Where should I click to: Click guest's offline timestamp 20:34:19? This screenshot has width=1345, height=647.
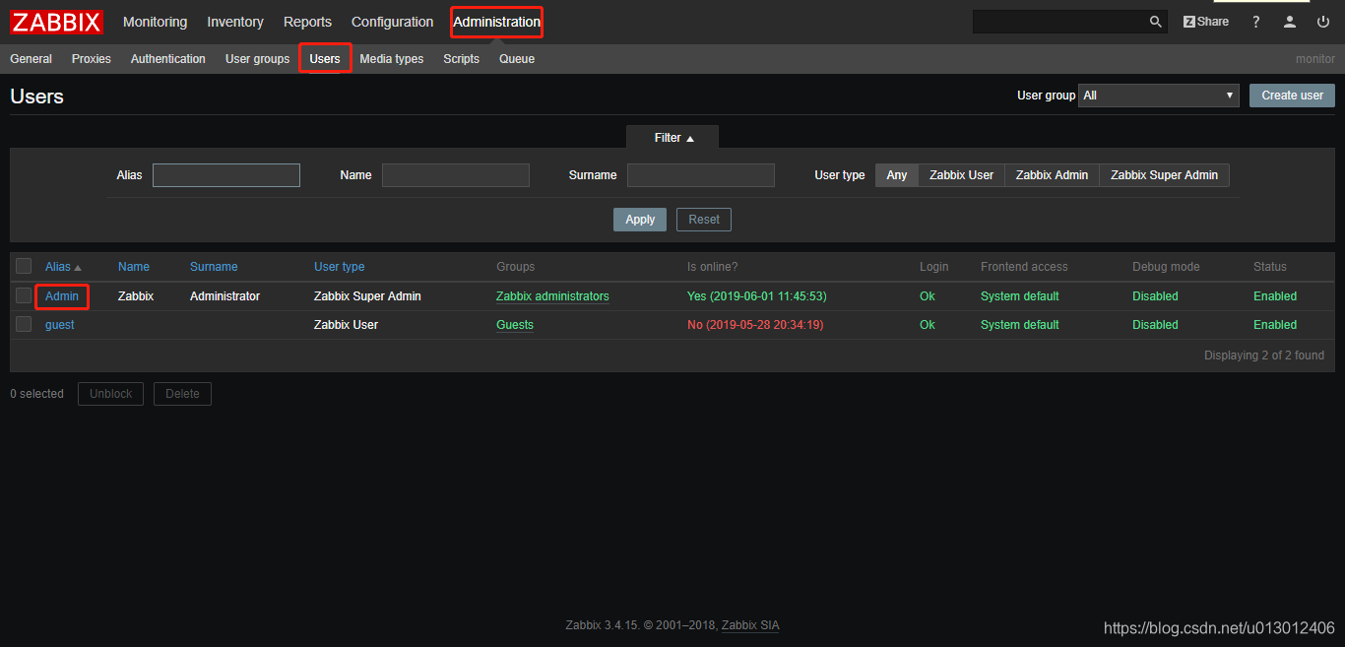pyautogui.click(x=755, y=325)
